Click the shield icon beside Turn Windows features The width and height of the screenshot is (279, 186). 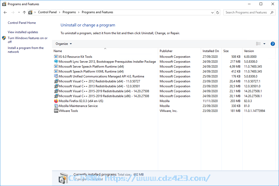[4, 38]
